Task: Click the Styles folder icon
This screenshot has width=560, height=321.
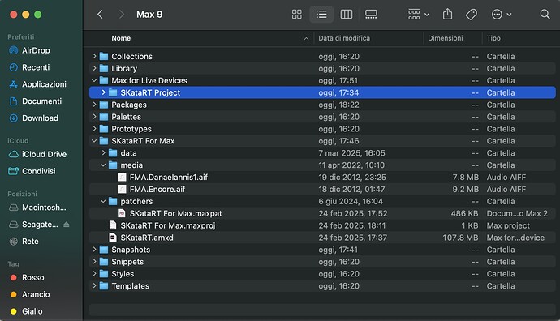Action: tap(104, 274)
